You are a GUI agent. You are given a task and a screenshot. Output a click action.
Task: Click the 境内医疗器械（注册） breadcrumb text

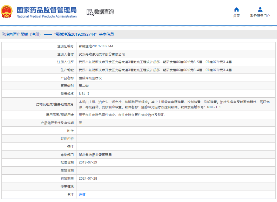pos(23,34)
